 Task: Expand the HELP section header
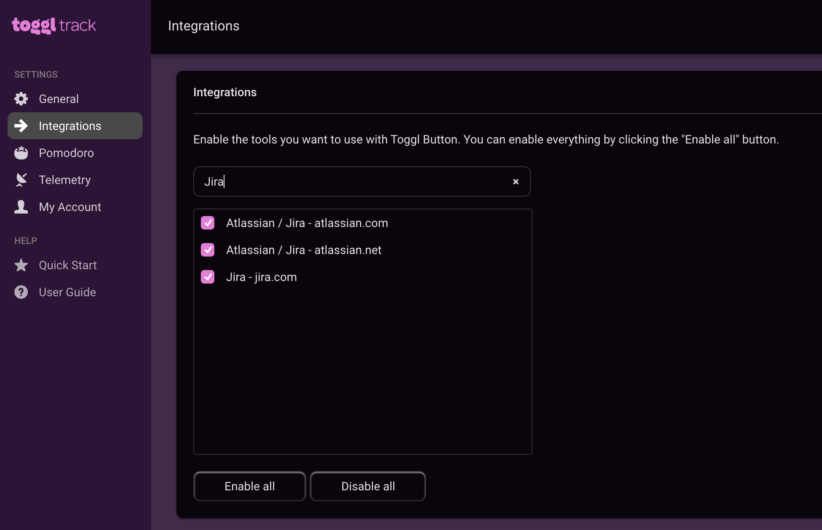tap(25, 240)
